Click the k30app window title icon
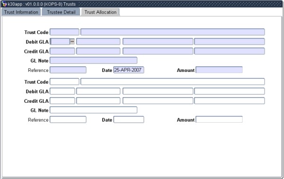284x179 pixels. (x=4, y=4)
